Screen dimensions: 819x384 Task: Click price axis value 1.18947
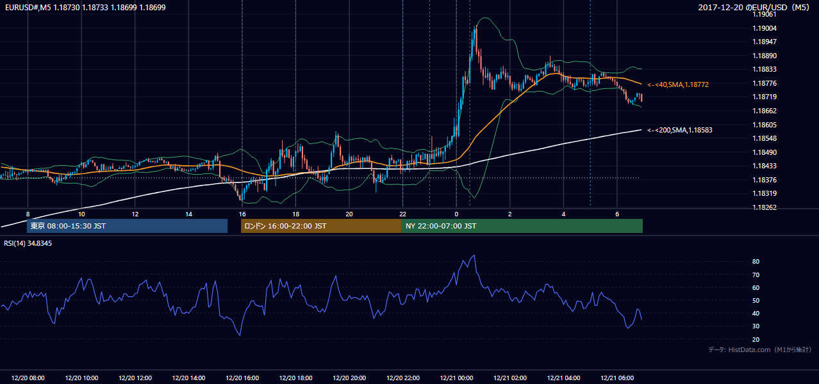765,42
